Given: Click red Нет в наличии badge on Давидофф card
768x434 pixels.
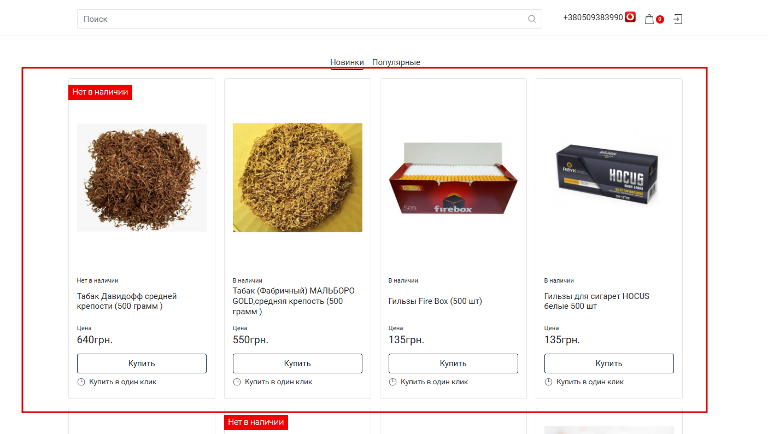Looking at the screenshot, I should click(x=100, y=92).
